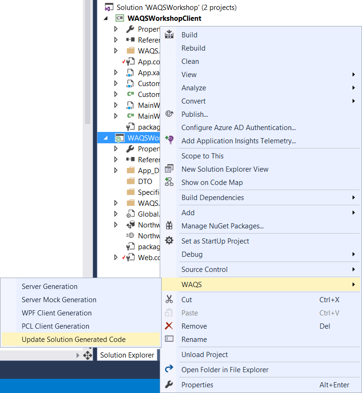This screenshot has width=362, height=393.
Task: Expand the App_D folder node
Action: click(116, 170)
